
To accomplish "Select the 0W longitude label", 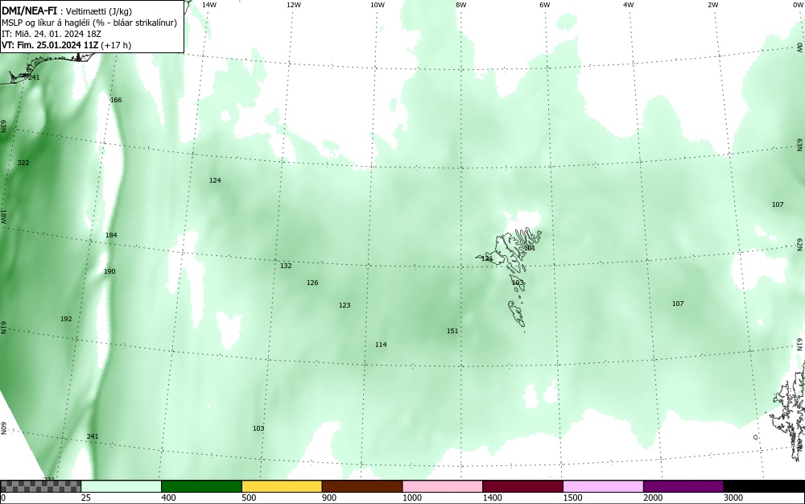I will coord(797,5).
